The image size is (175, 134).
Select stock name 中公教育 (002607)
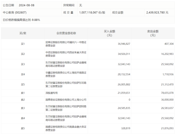tap(14, 12)
